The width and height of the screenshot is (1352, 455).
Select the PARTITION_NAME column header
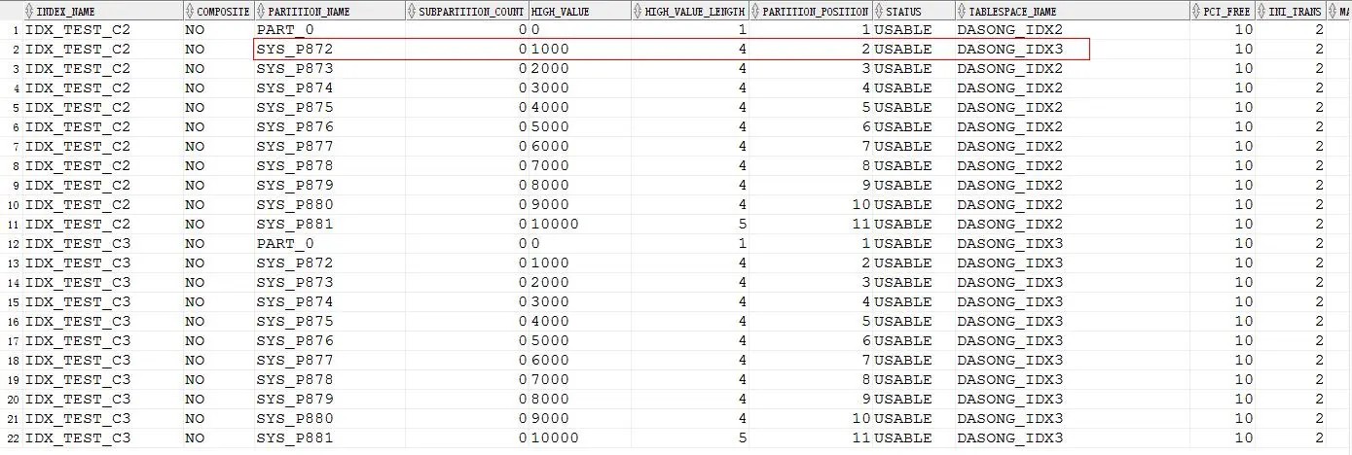[x=329, y=11]
